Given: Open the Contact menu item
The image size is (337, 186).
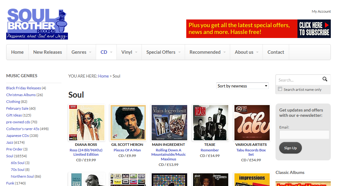Looking at the screenshot, I should pos(276,52).
